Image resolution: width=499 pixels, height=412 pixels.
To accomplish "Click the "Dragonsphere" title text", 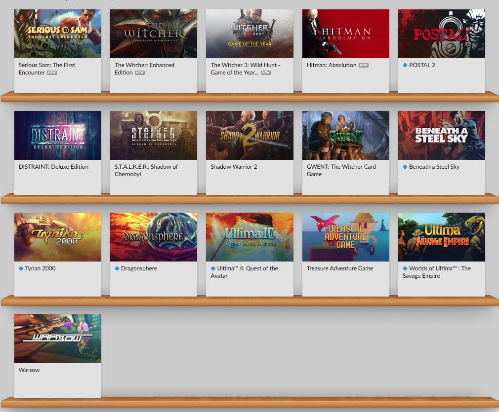I will pos(139,268).
